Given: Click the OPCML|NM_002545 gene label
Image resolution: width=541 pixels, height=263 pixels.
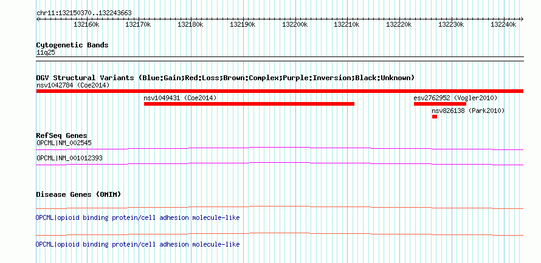Looking at the screenshot, I should 64,143.
